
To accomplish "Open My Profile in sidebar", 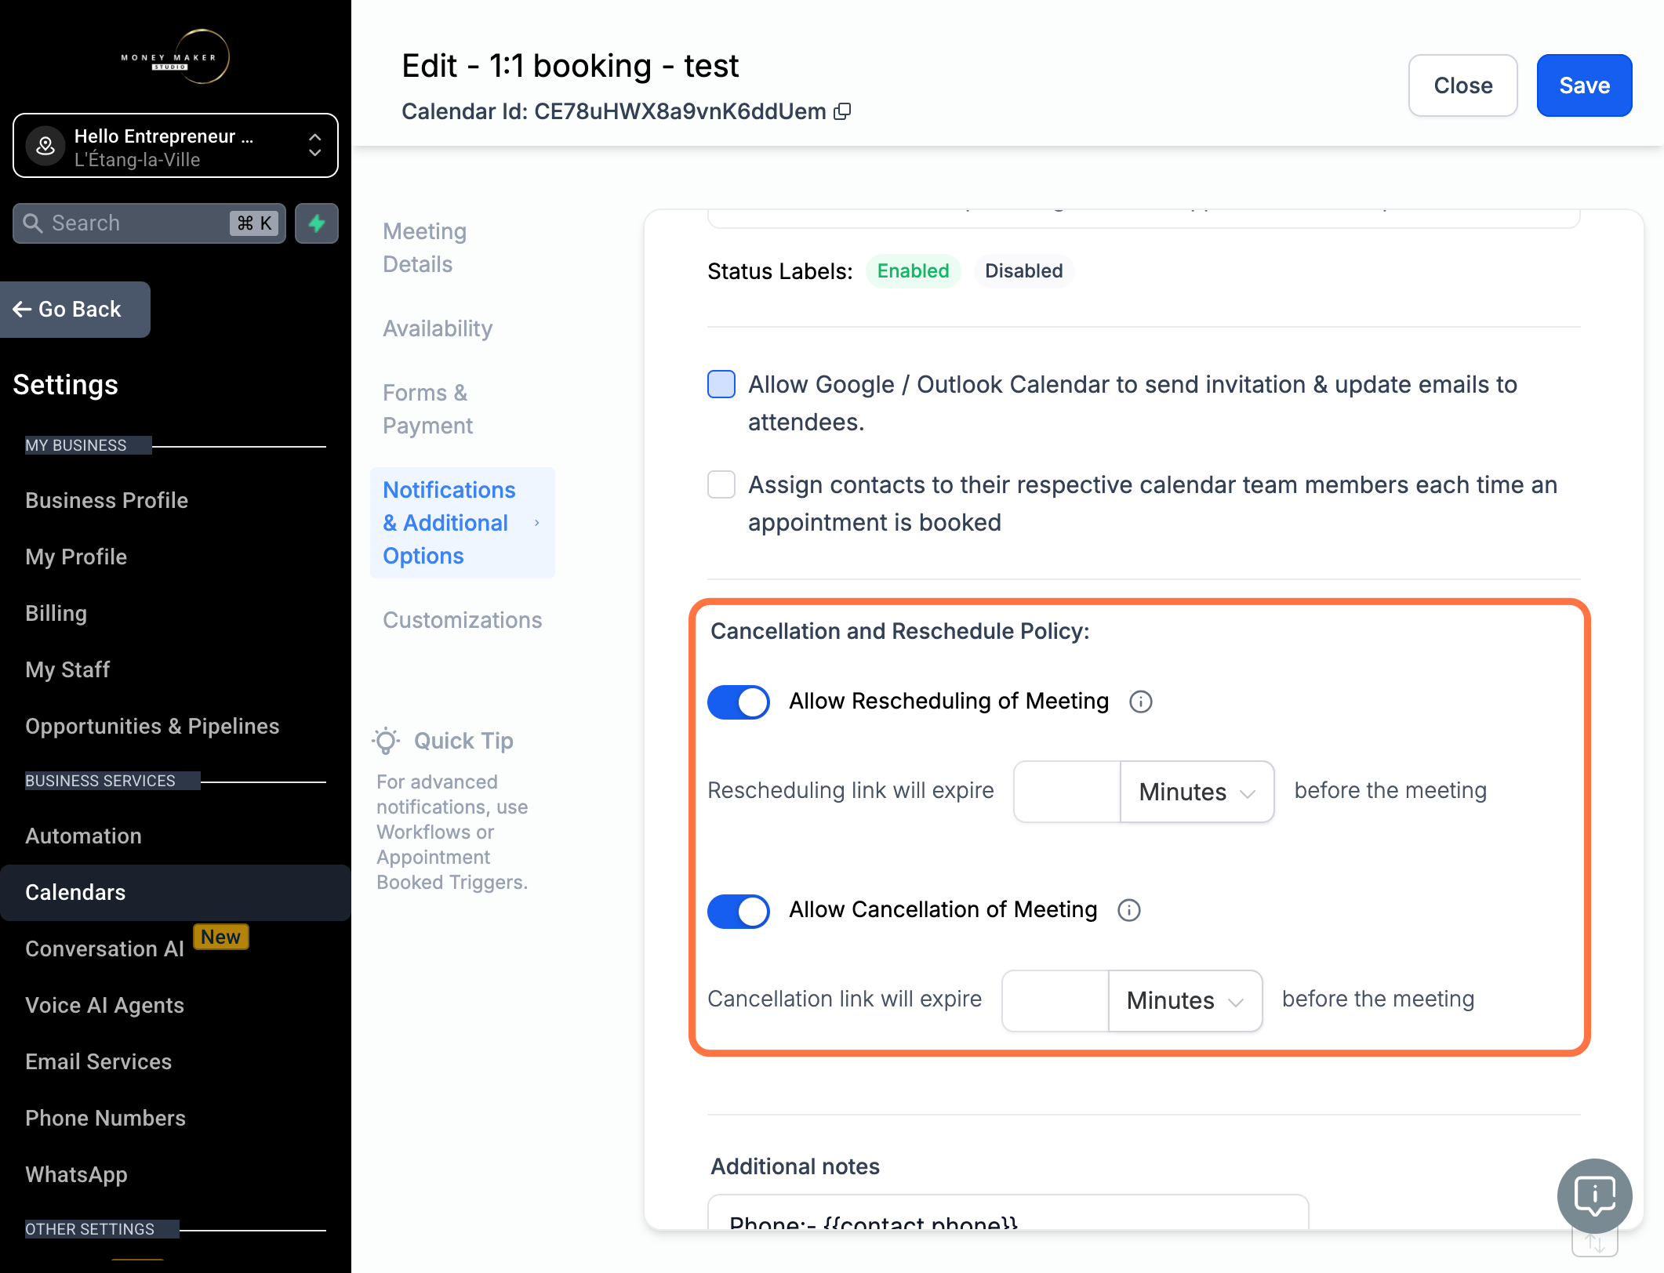I will (x=76, y=557).
